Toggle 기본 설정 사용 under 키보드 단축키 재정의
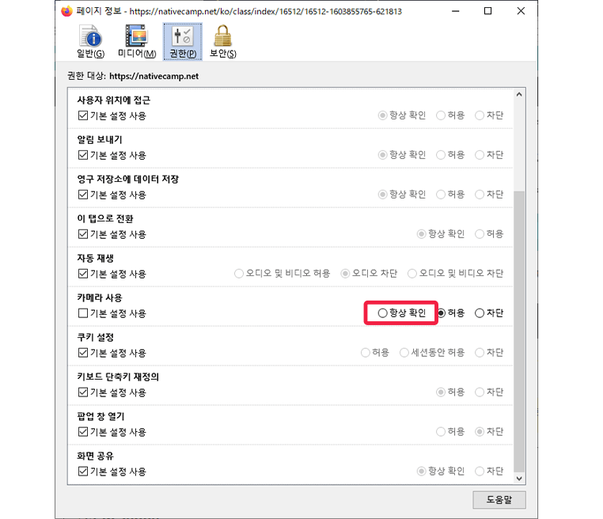Viewport: 603px width, 519px height. (x=82, y=392)
